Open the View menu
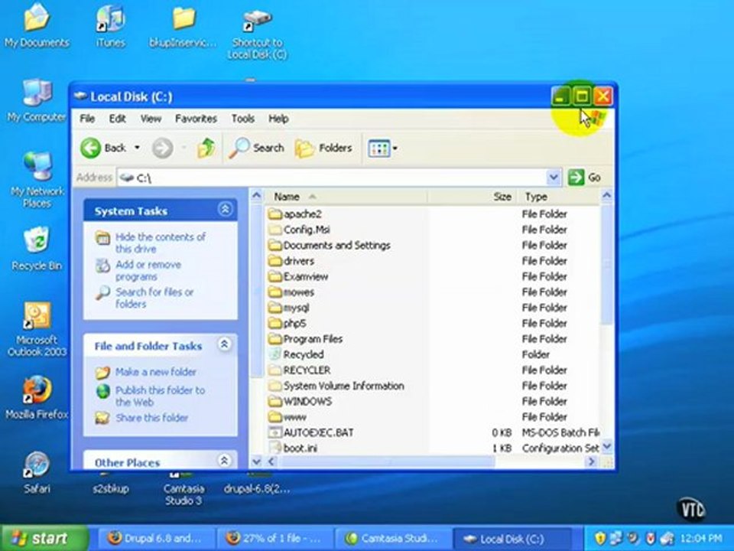This screenshot has height=551, width=734. (x=151, y=119)
